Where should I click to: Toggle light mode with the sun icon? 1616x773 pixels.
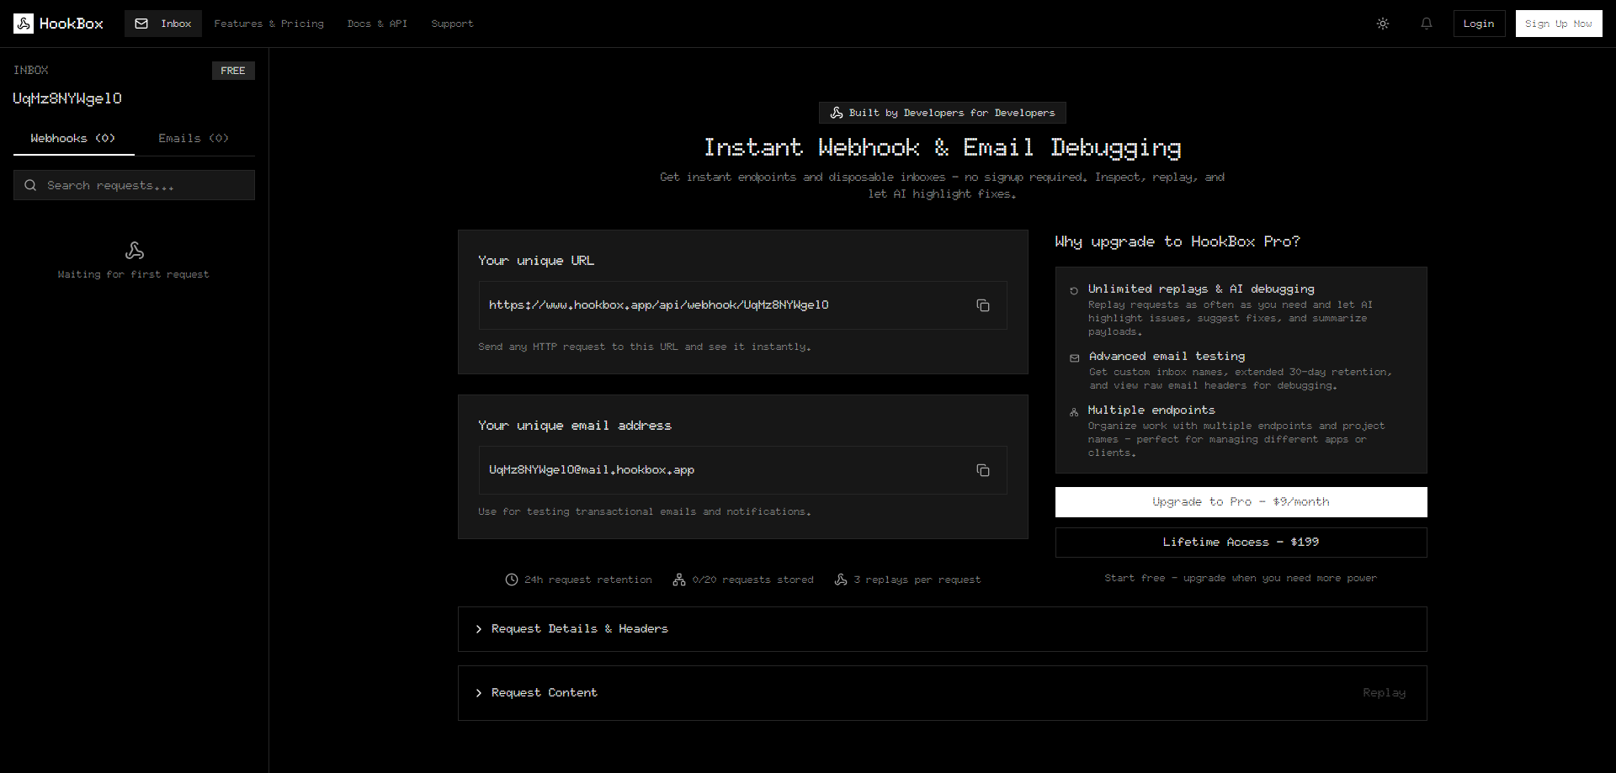point(1382,24)
